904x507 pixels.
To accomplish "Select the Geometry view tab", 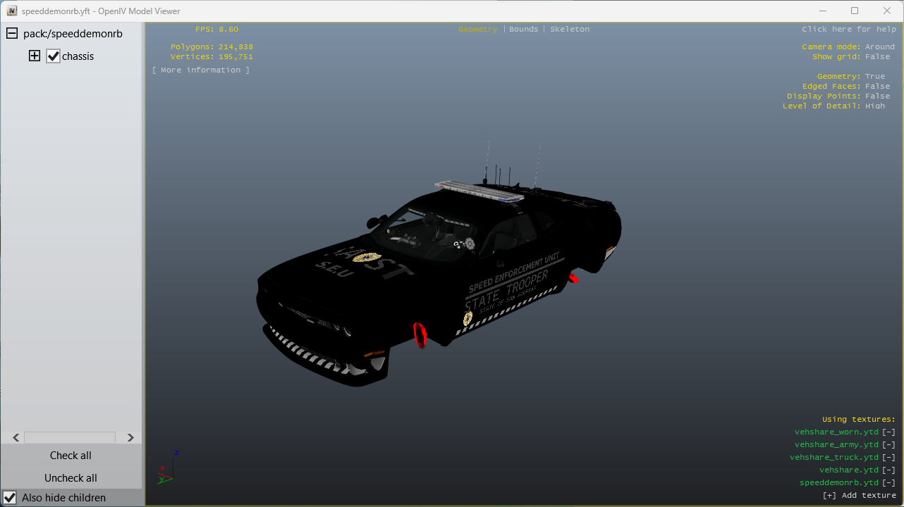I will point(477,30).
